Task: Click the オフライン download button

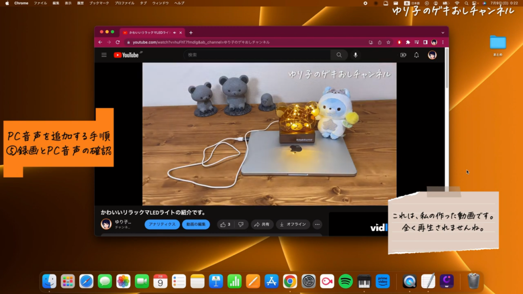Action: click(293, 225)
